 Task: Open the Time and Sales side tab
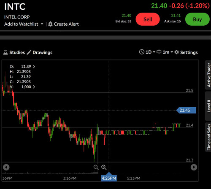click(x=208, y=137)
